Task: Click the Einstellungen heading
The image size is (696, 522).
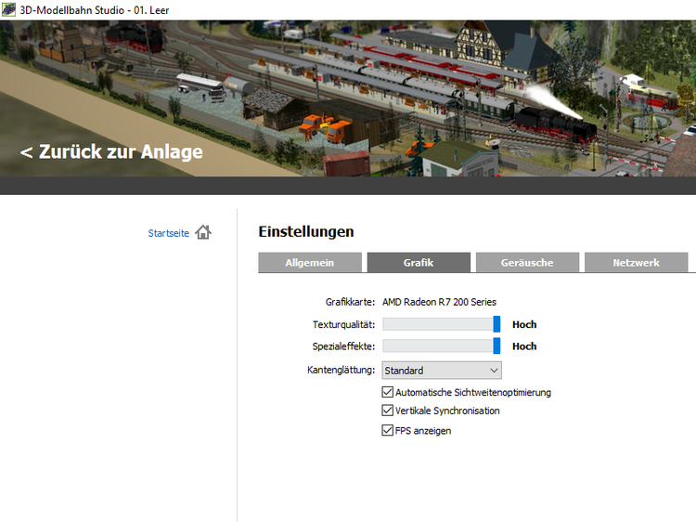Action: coord(306,231)
